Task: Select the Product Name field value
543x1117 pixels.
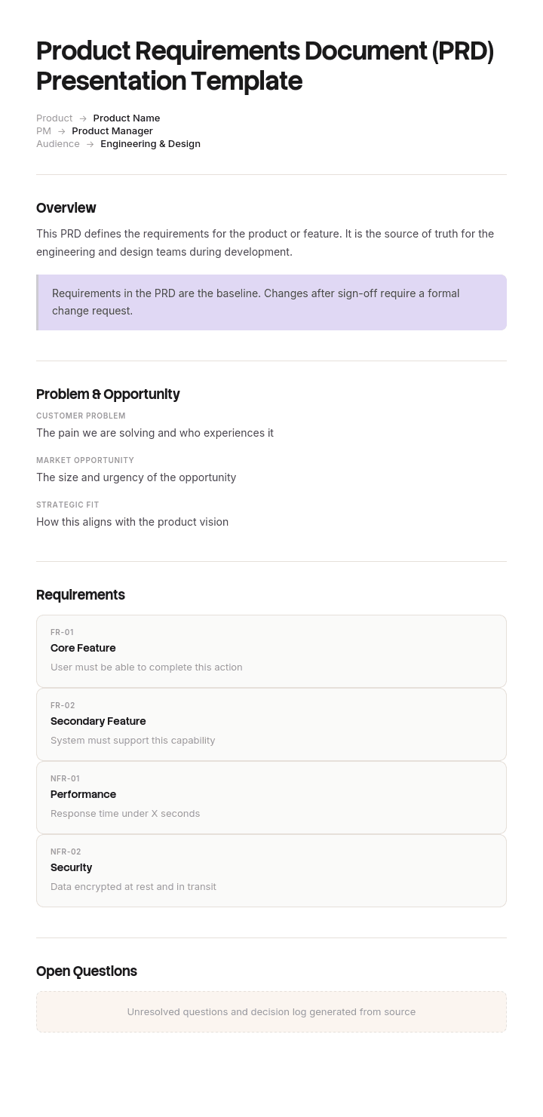Action: (127, 118)
